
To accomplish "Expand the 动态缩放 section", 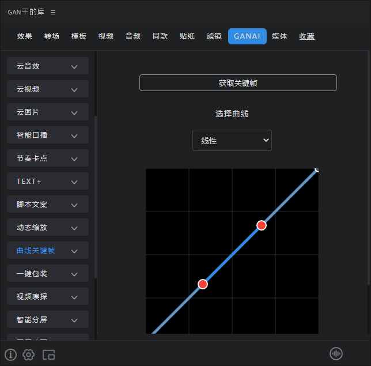I will pyautogui.click(x=48, y=228).
